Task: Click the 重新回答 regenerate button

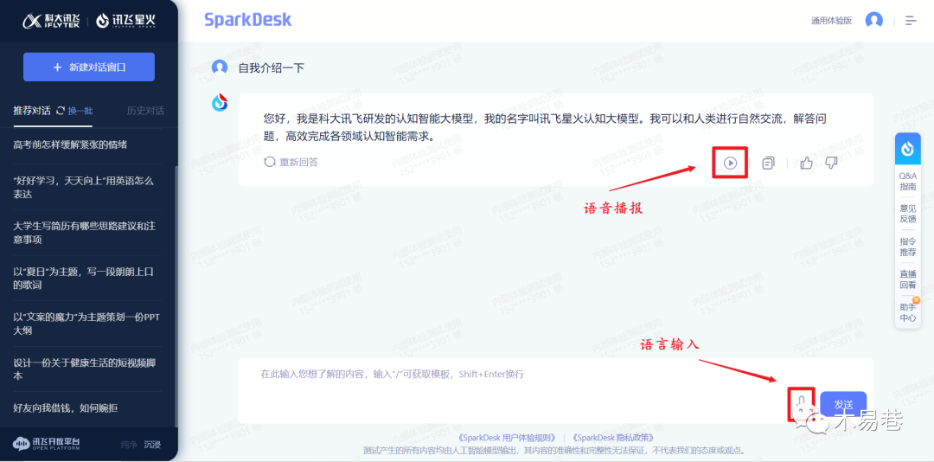Action: coord(291,162)
